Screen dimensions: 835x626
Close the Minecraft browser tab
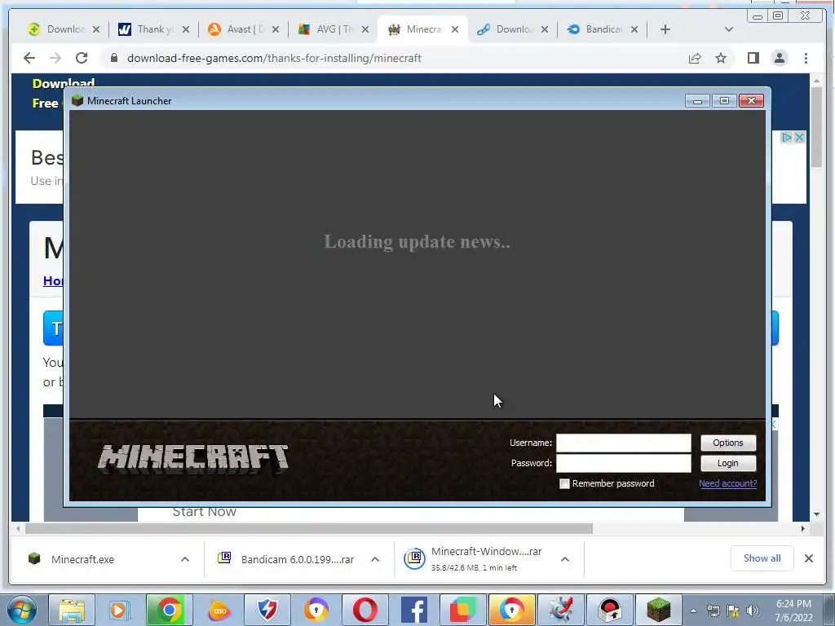tap(455, 29)
